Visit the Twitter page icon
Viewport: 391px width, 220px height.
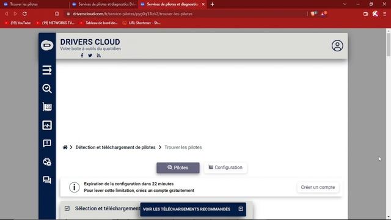click(90, 56)
